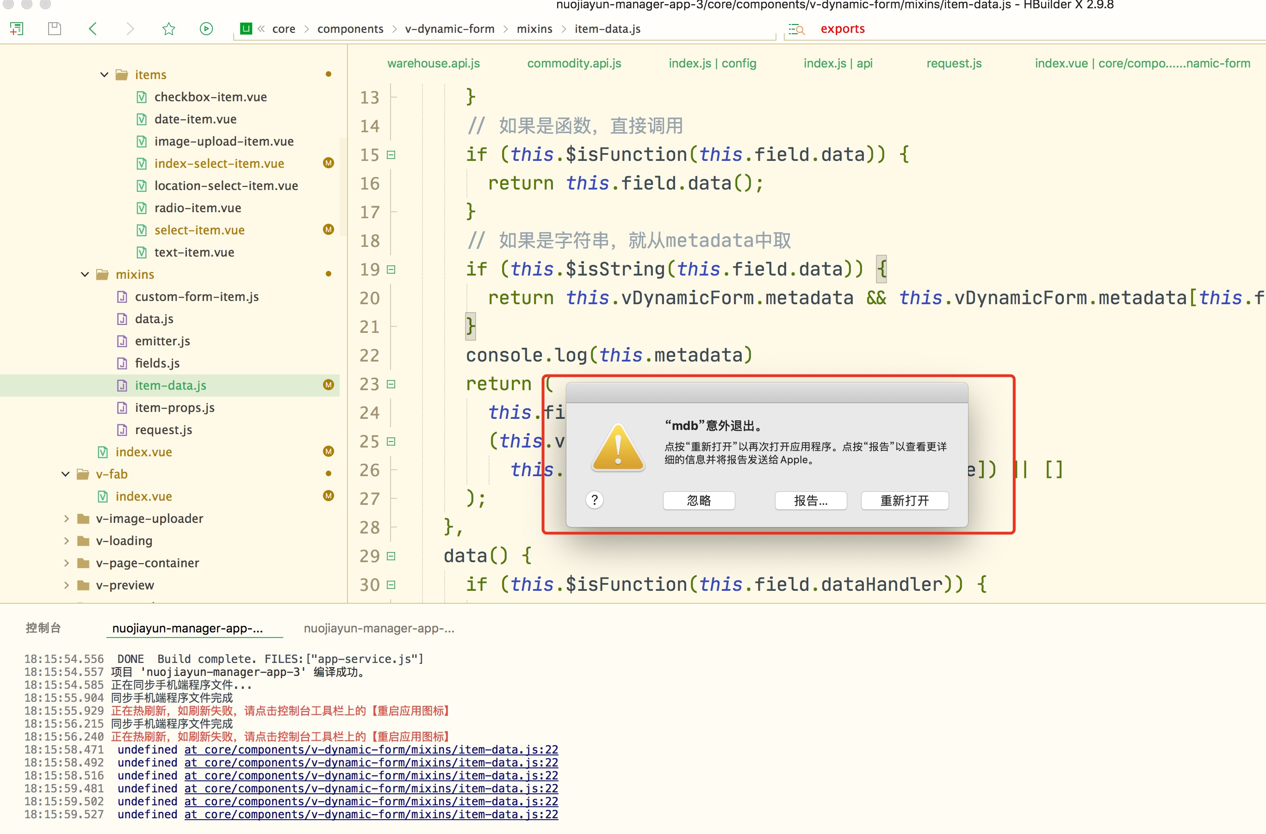Expand the v-image-uploader folder
Viewport: 1266px width, 834px height.
(x=67, y=519)
